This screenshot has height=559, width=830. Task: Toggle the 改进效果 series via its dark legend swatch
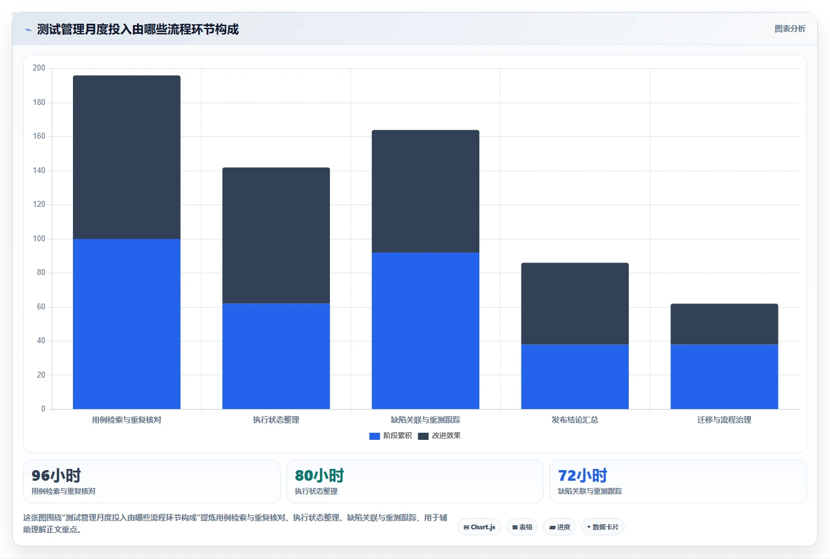tap(423, 436)
